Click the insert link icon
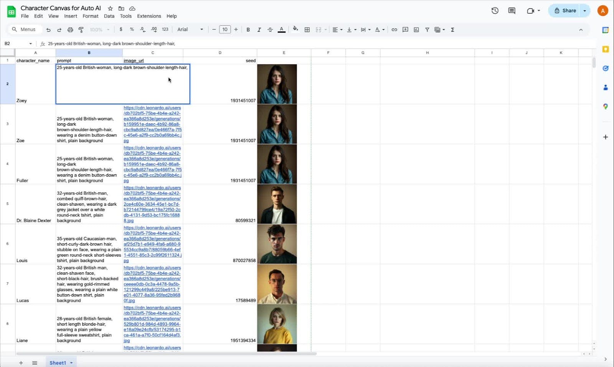The width and height of the screenshot is (614, 367). pyautogui.click(x=394, y=29)
